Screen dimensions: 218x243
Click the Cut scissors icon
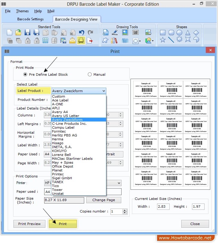[x=64, y=33]
